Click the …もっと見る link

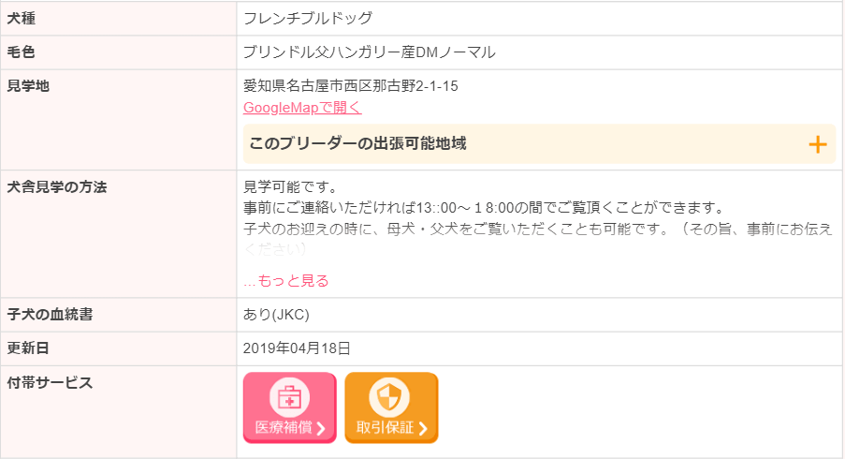point(286,280)
